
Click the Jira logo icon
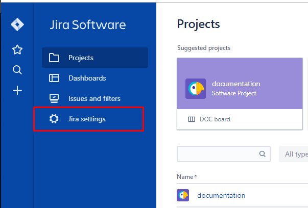pos(17,25)
